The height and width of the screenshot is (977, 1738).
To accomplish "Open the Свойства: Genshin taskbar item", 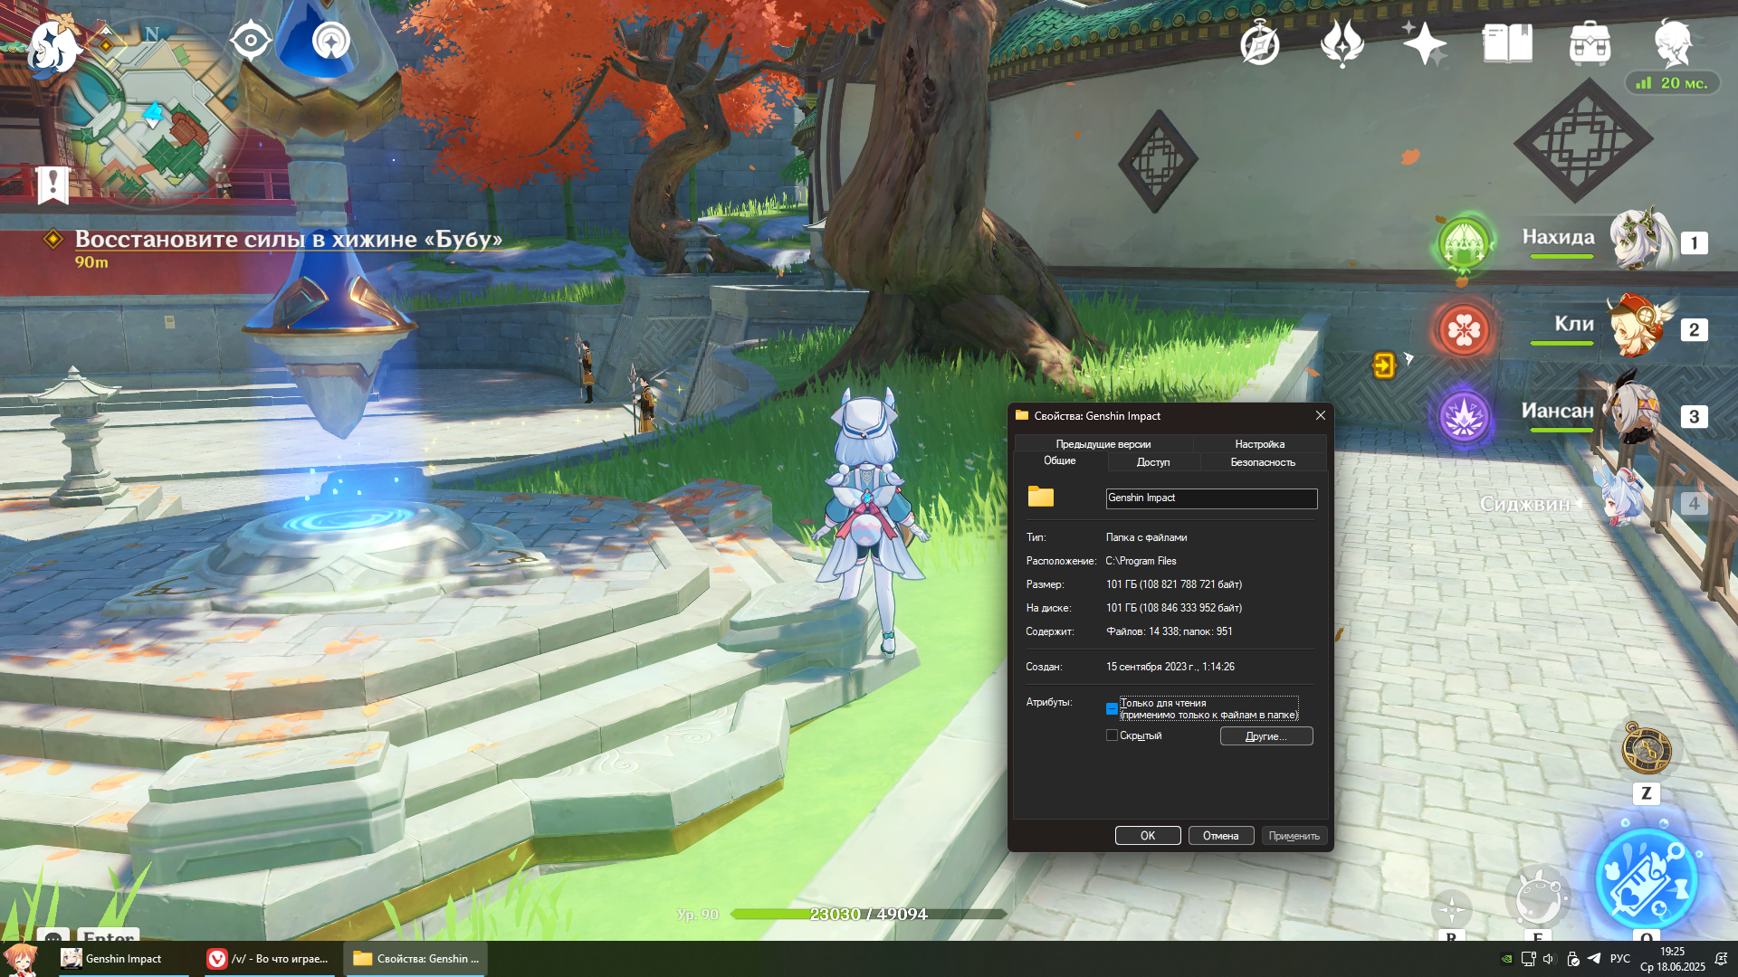I will [x=415, y=959].
